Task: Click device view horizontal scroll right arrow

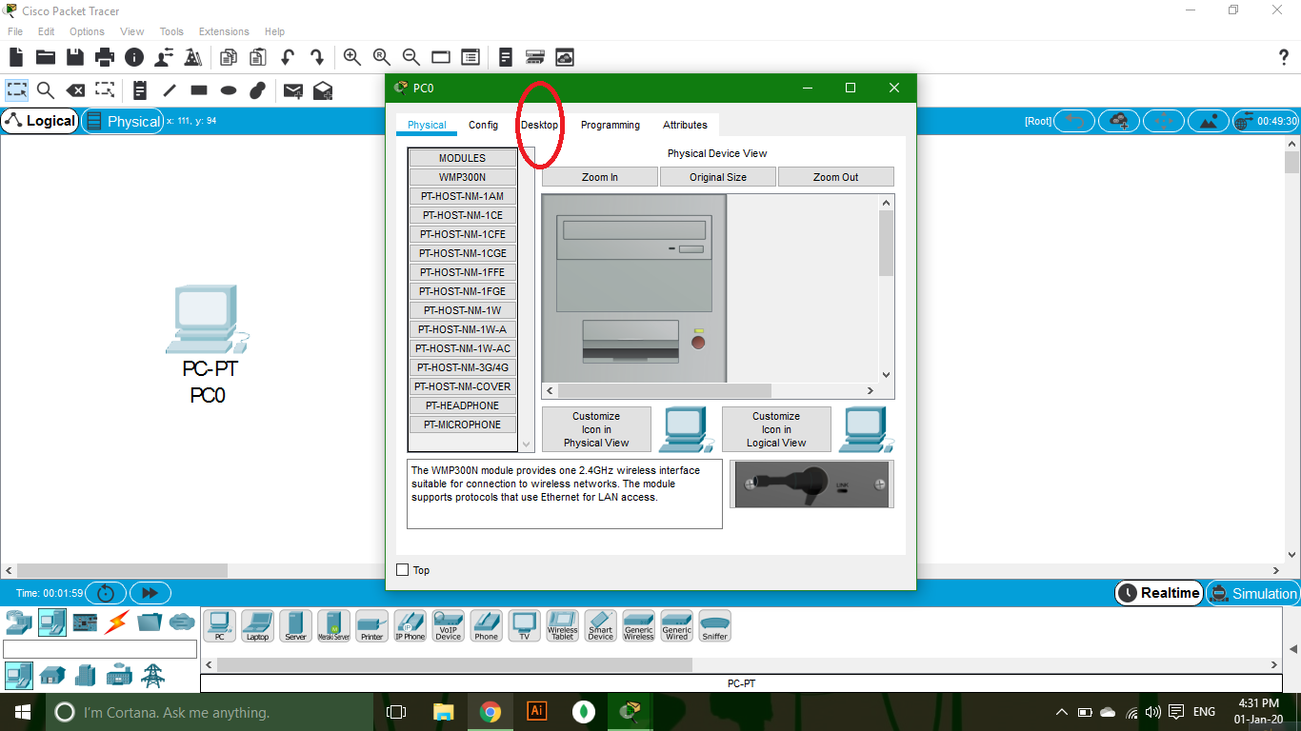Action: pyautogui.click(x=870, y=390)
